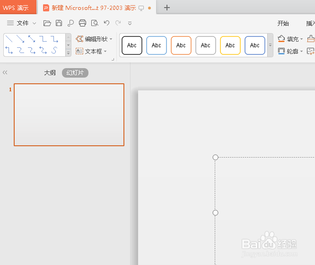Viewport: 315px width, 265px height.
Task: Open shape group dialog launcher
Action: 113,59
